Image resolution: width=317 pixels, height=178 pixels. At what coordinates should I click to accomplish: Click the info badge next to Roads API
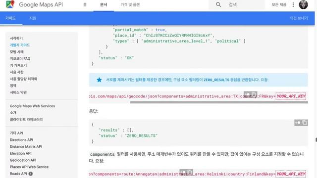(31, 174)
